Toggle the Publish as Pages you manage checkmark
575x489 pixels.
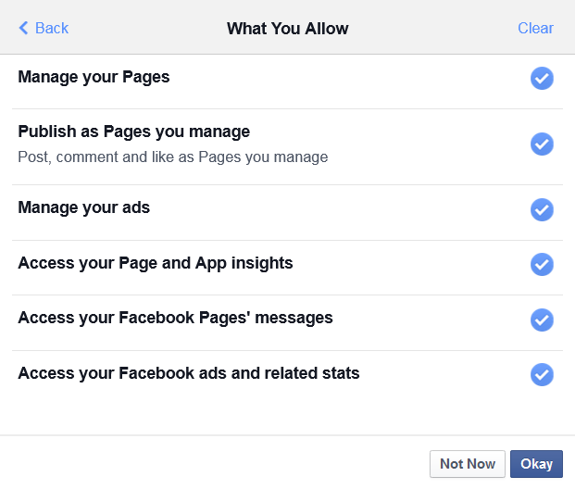click(542, 144)
